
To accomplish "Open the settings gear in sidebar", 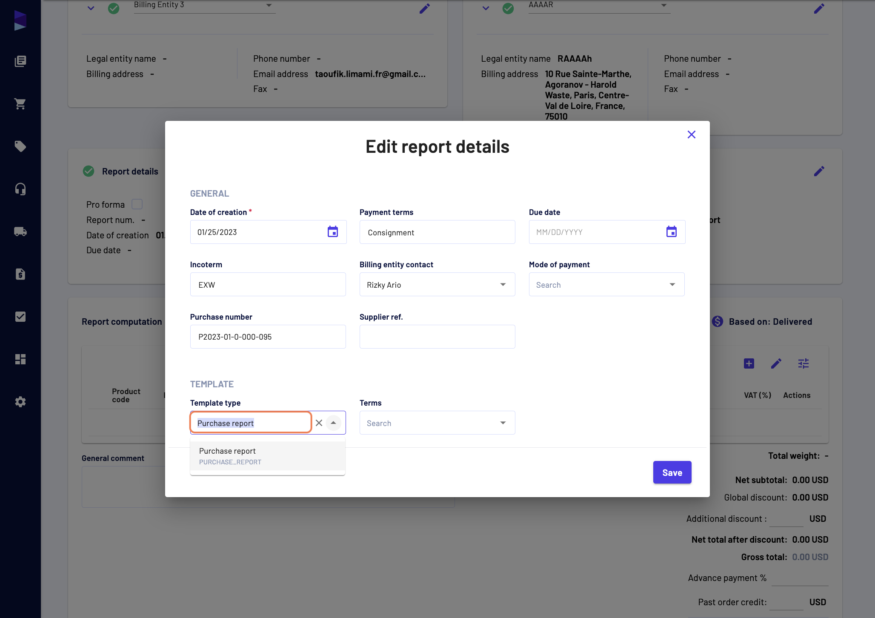I will coord(20,402).
